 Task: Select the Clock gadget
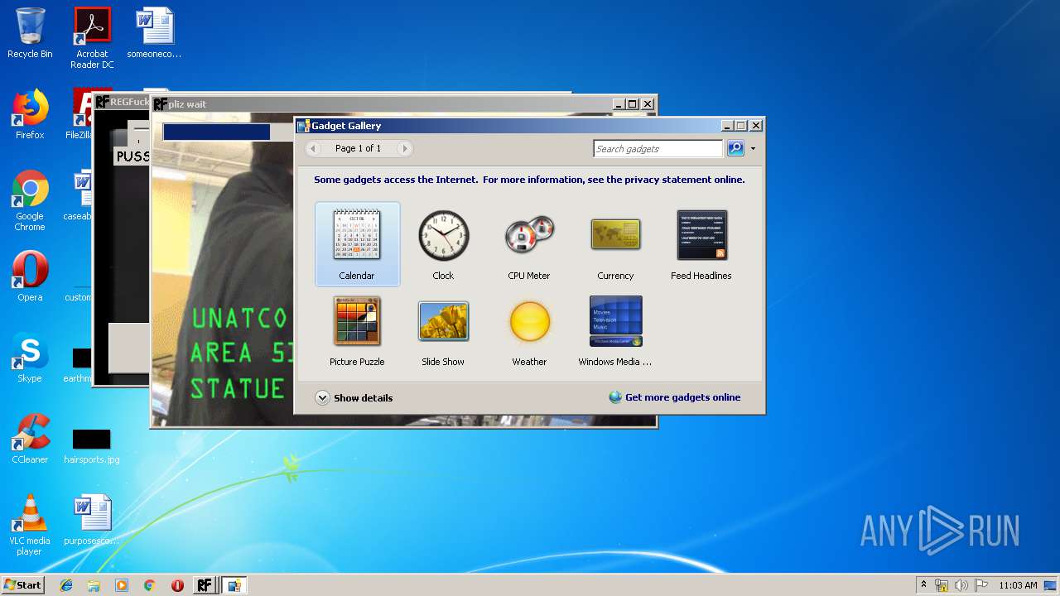pyautogui.click(x=443, y=244)
